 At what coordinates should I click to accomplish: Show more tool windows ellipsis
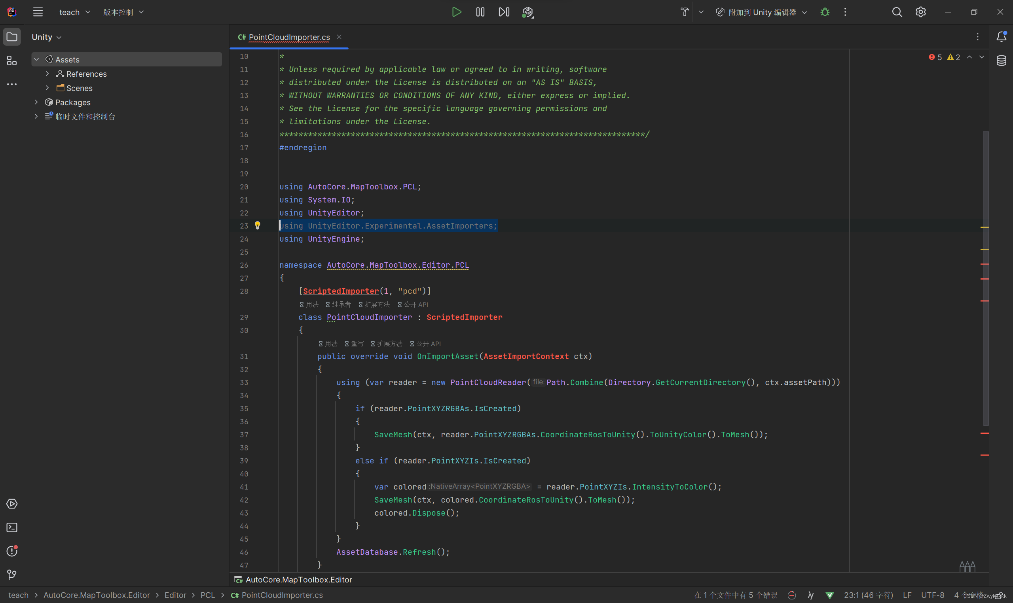(12, 84)
